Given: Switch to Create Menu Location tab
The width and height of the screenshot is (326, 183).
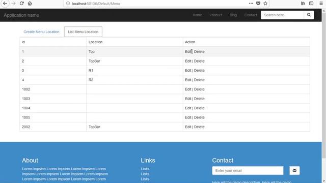Looking at the screenshot, I should click(x=41, y=32).
